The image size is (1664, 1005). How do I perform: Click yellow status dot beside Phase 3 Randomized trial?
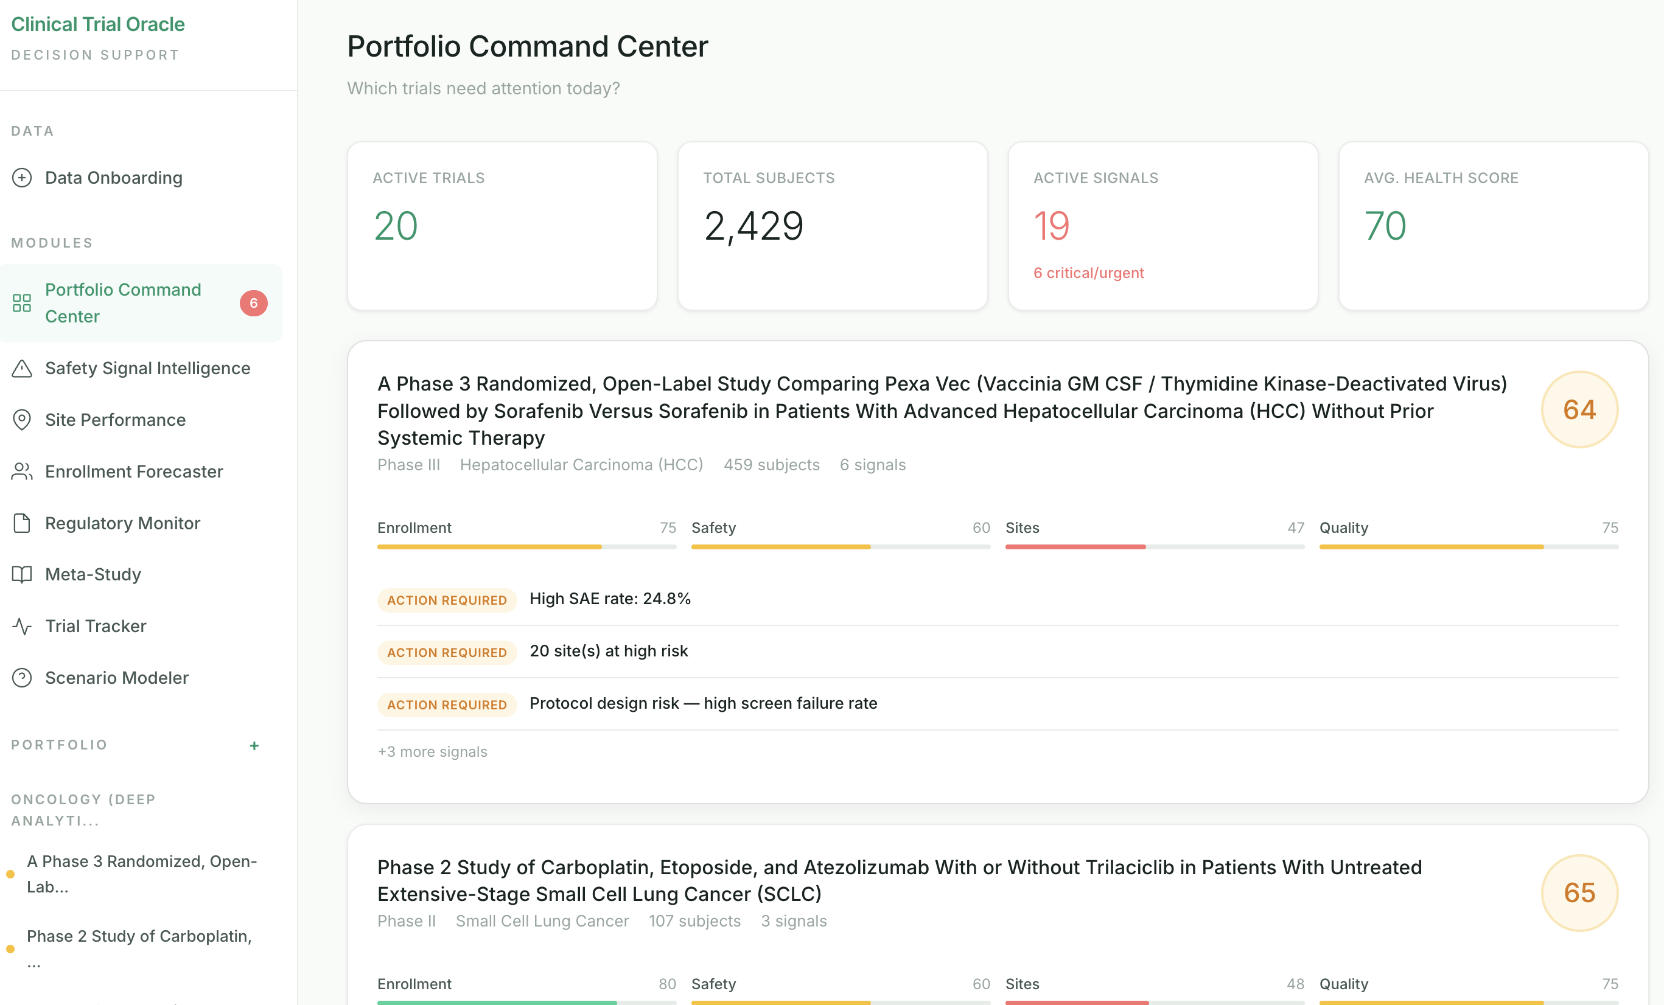(x=10, y=874)
